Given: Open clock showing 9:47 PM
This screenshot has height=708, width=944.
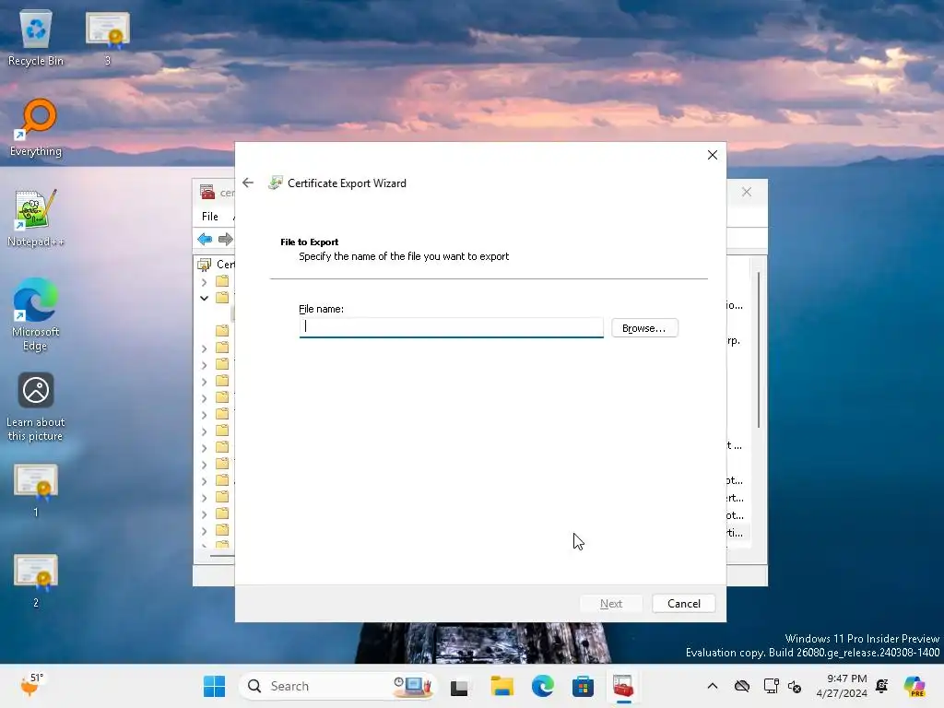Looking at the screenshot, I should pyautogui.click(x=841, y=686).
